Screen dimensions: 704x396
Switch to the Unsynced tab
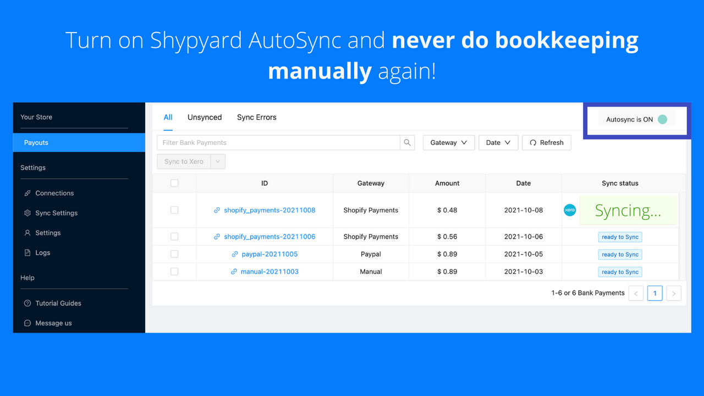point(205,117)
